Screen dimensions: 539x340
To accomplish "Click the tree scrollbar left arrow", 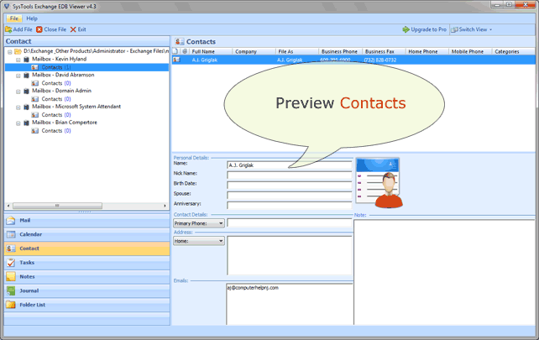I will 8,206.
